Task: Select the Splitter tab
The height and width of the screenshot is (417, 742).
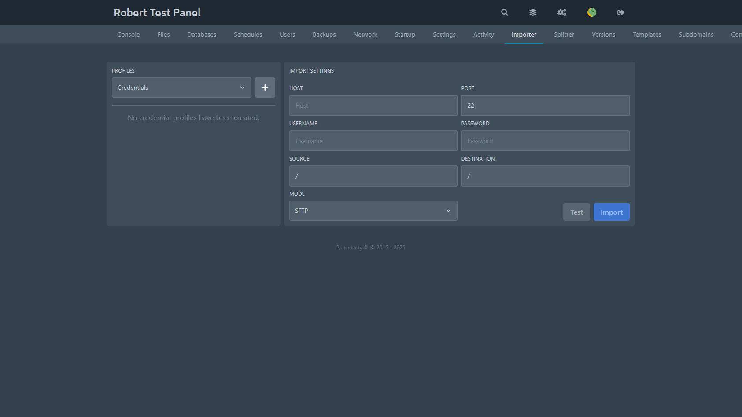Action: click(x=564, y=34)
